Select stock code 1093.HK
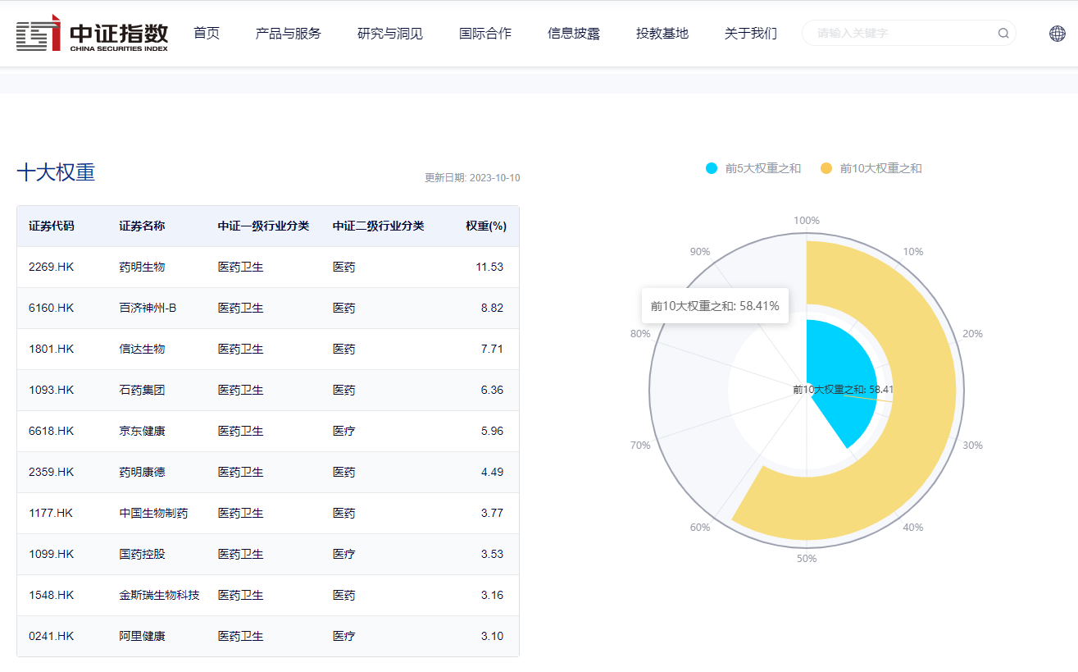This screenshot has height=672, width=1078. pyautogui.click(x=51, y=390)
